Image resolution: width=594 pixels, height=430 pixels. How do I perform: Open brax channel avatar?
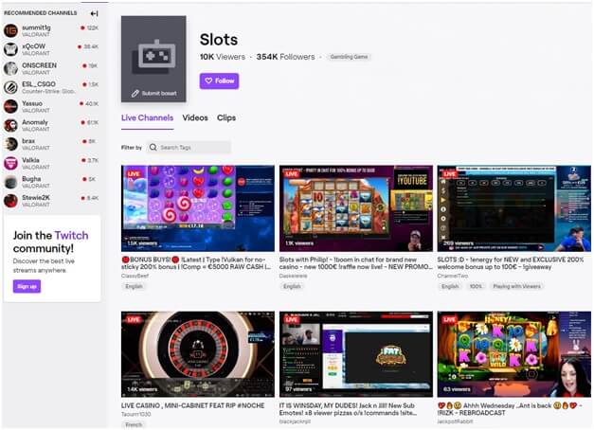point(10,144)
